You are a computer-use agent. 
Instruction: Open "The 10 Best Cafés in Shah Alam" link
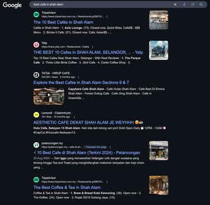63,22
